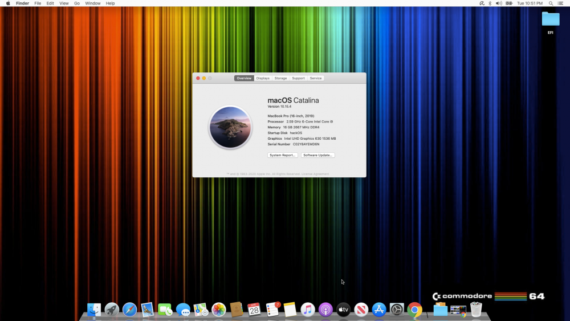Select the Overview tab
This screenshot has width=570, height=321.
point(244,78)
